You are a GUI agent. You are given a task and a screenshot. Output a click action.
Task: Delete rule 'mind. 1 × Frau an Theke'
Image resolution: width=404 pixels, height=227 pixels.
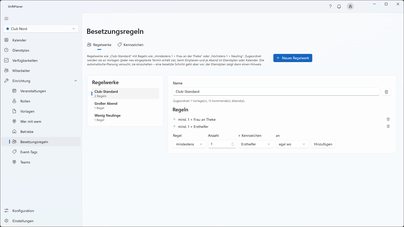pyautogui.click(x=388, y=119)
